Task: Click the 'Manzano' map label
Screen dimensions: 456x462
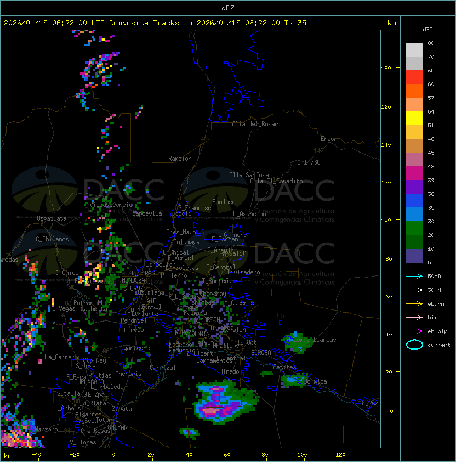Action: point(46,429)
